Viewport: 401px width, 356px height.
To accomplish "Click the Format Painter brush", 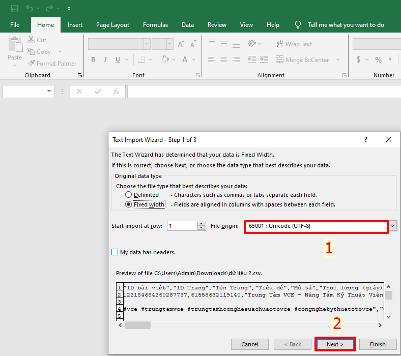I will pyautogui.click(x=31, y=63).
